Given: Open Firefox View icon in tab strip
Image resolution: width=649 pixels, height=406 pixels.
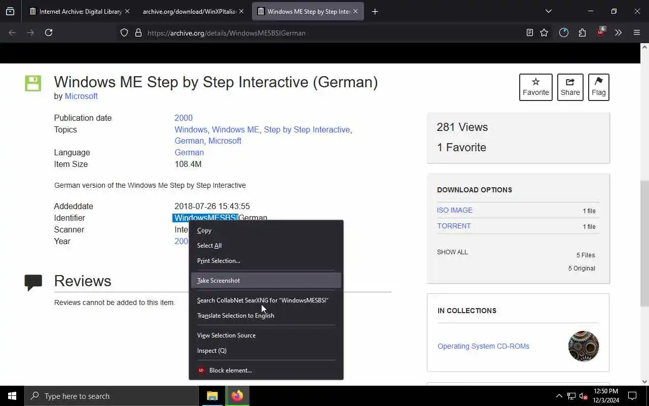Looking at the screenshot, I should pos(10,11).
